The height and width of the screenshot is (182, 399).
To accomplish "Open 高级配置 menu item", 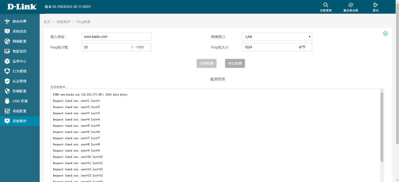I will 20,111.
